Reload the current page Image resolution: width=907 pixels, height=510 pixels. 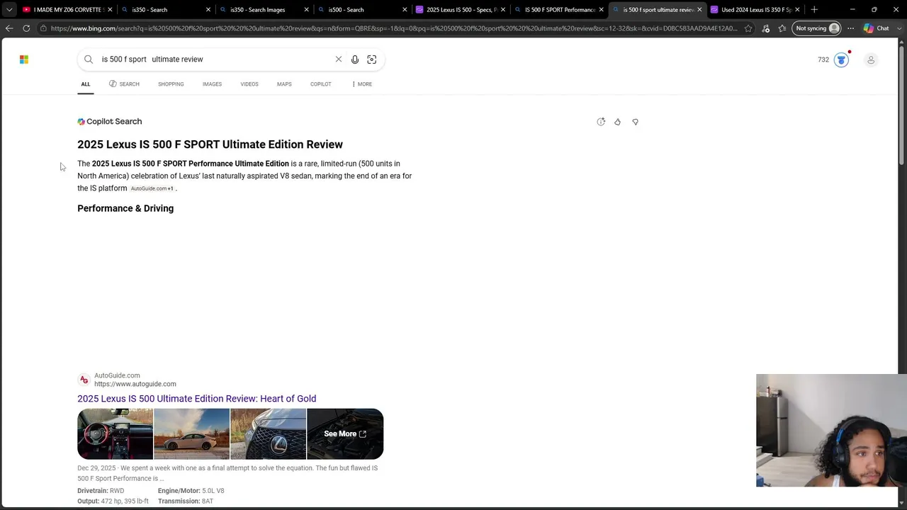point(26,28)
